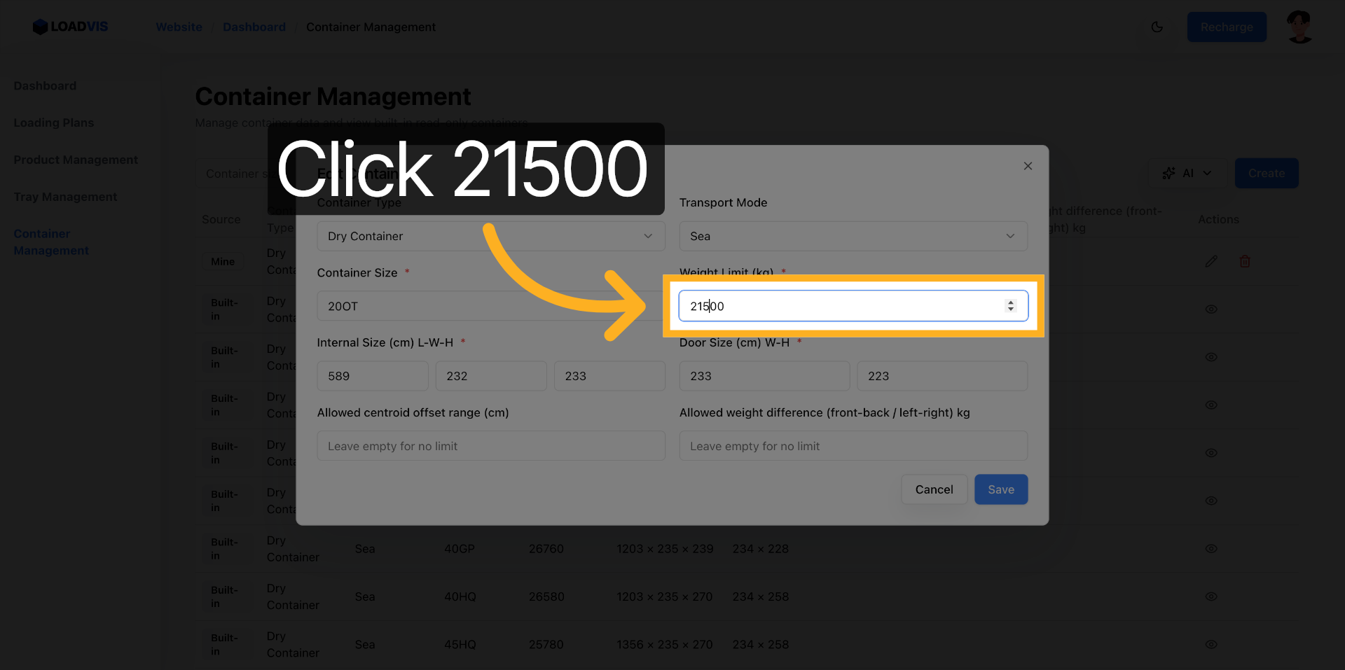View the 40GP container eye icon

tap(1210, 549)
